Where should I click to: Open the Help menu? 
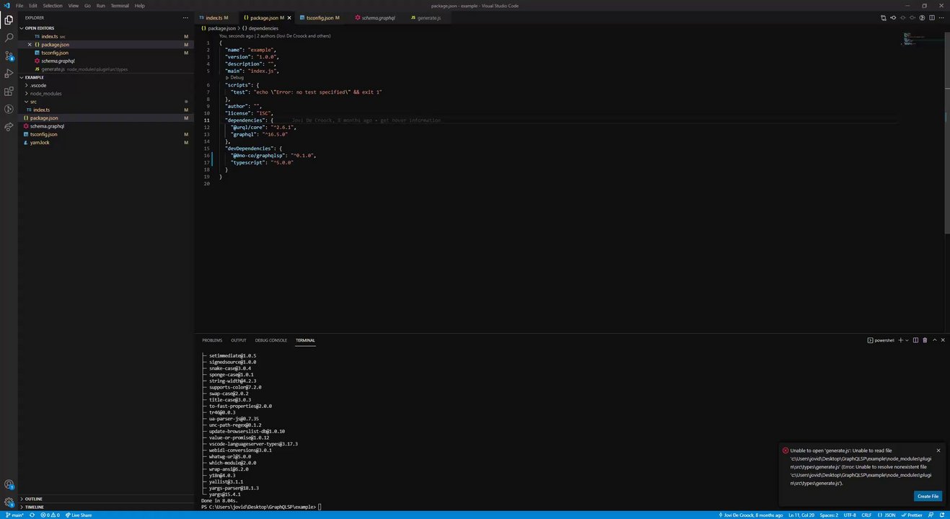click(140, 5)
